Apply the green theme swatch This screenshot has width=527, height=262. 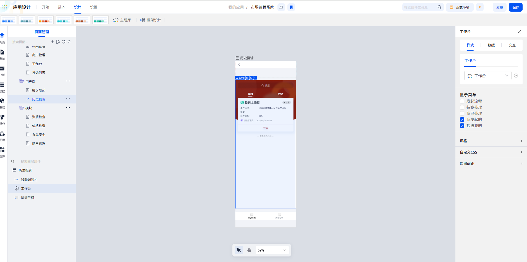tap(100, 20)
